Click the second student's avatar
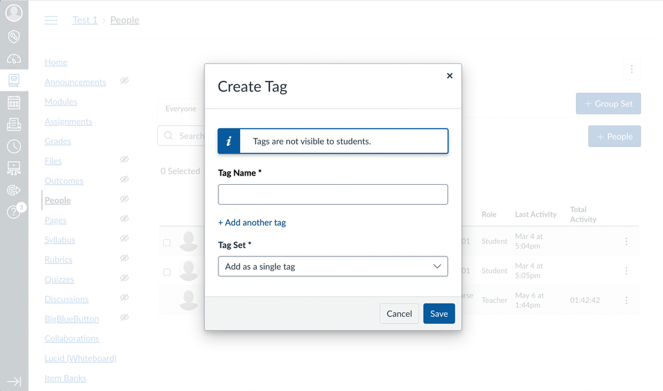Screen dimensions: 663x391 188,270
